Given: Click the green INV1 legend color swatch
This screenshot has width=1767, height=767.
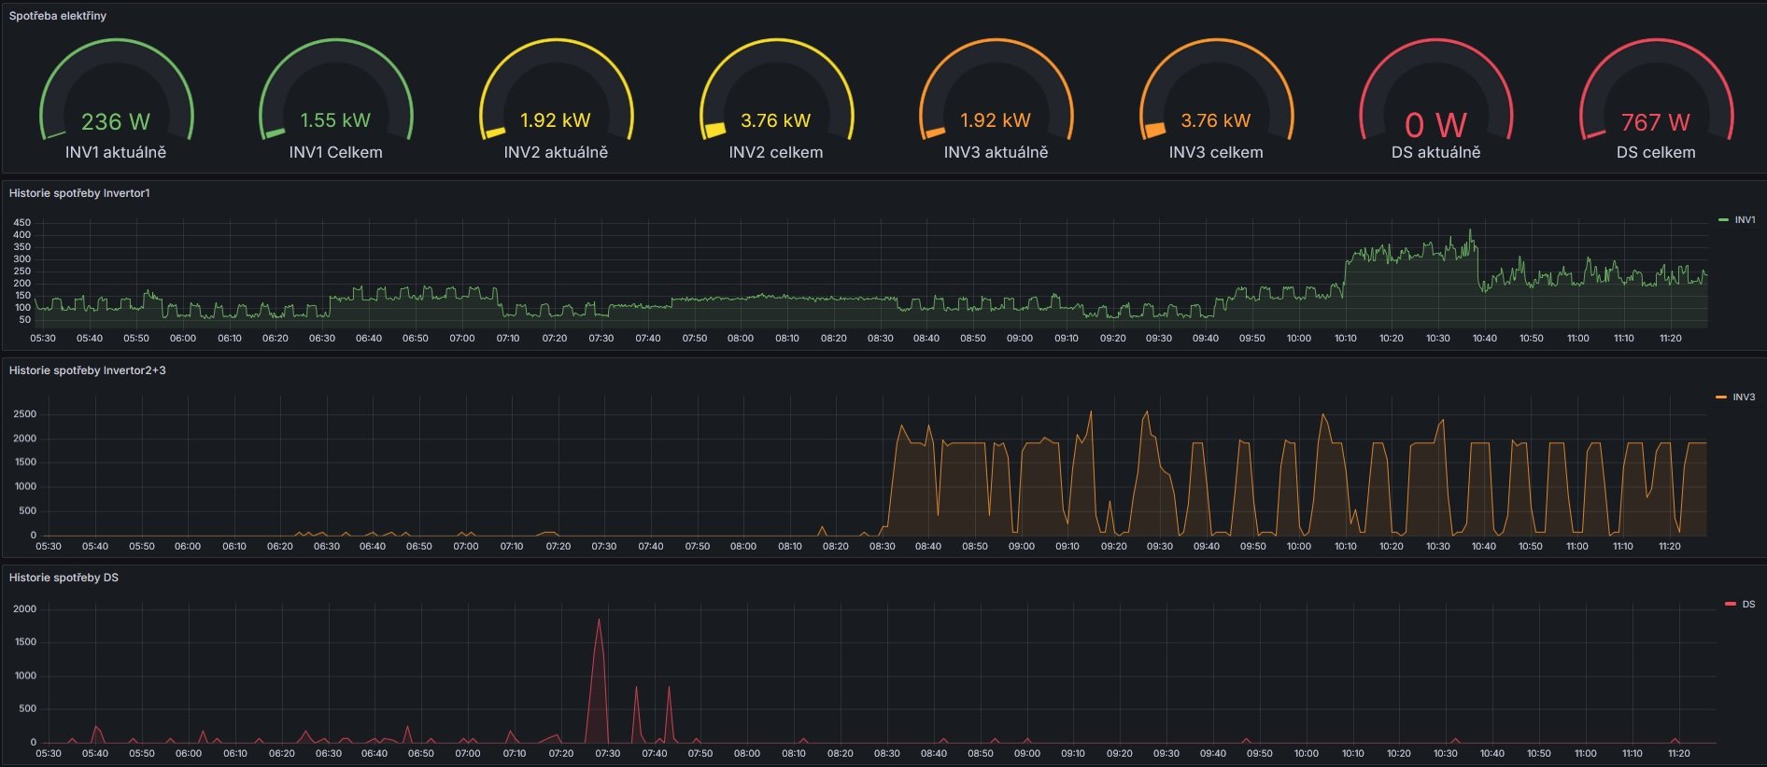Looking at the screenshot, I should coord(1723,220).
